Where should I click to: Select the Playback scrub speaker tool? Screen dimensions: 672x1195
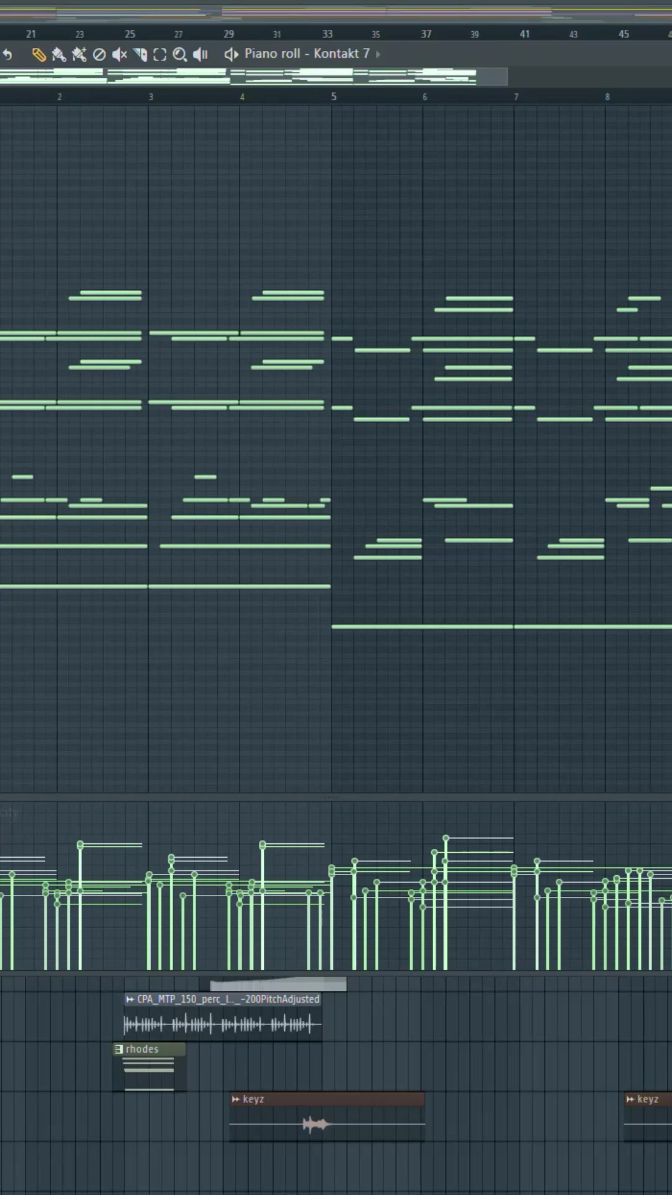click(200, 55)
